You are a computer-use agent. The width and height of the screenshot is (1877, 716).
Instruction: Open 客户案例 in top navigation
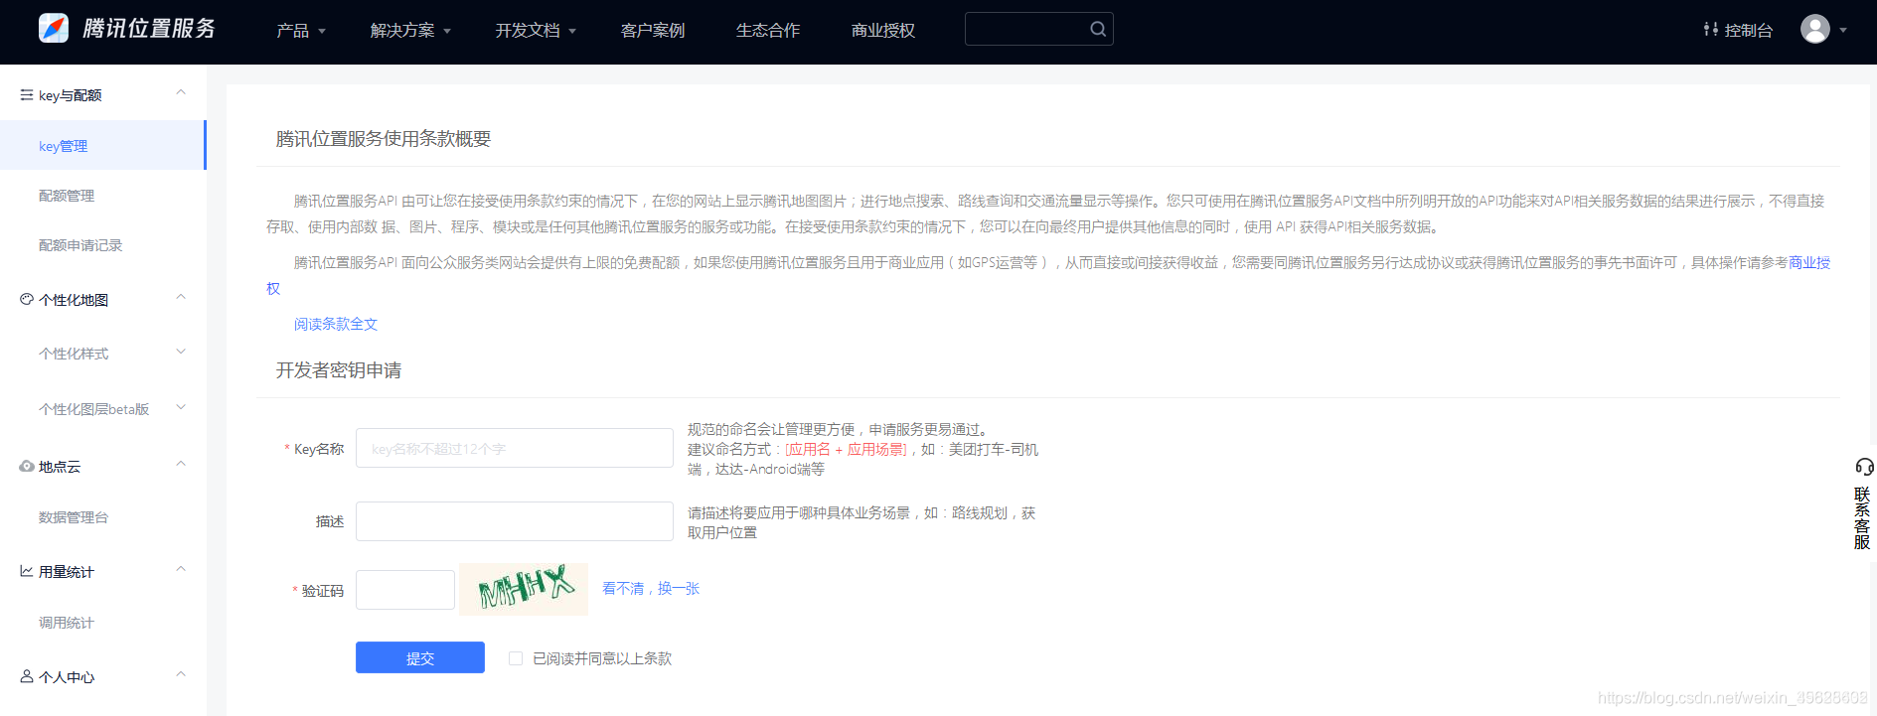pyautogui.click(x=653, y=31)
